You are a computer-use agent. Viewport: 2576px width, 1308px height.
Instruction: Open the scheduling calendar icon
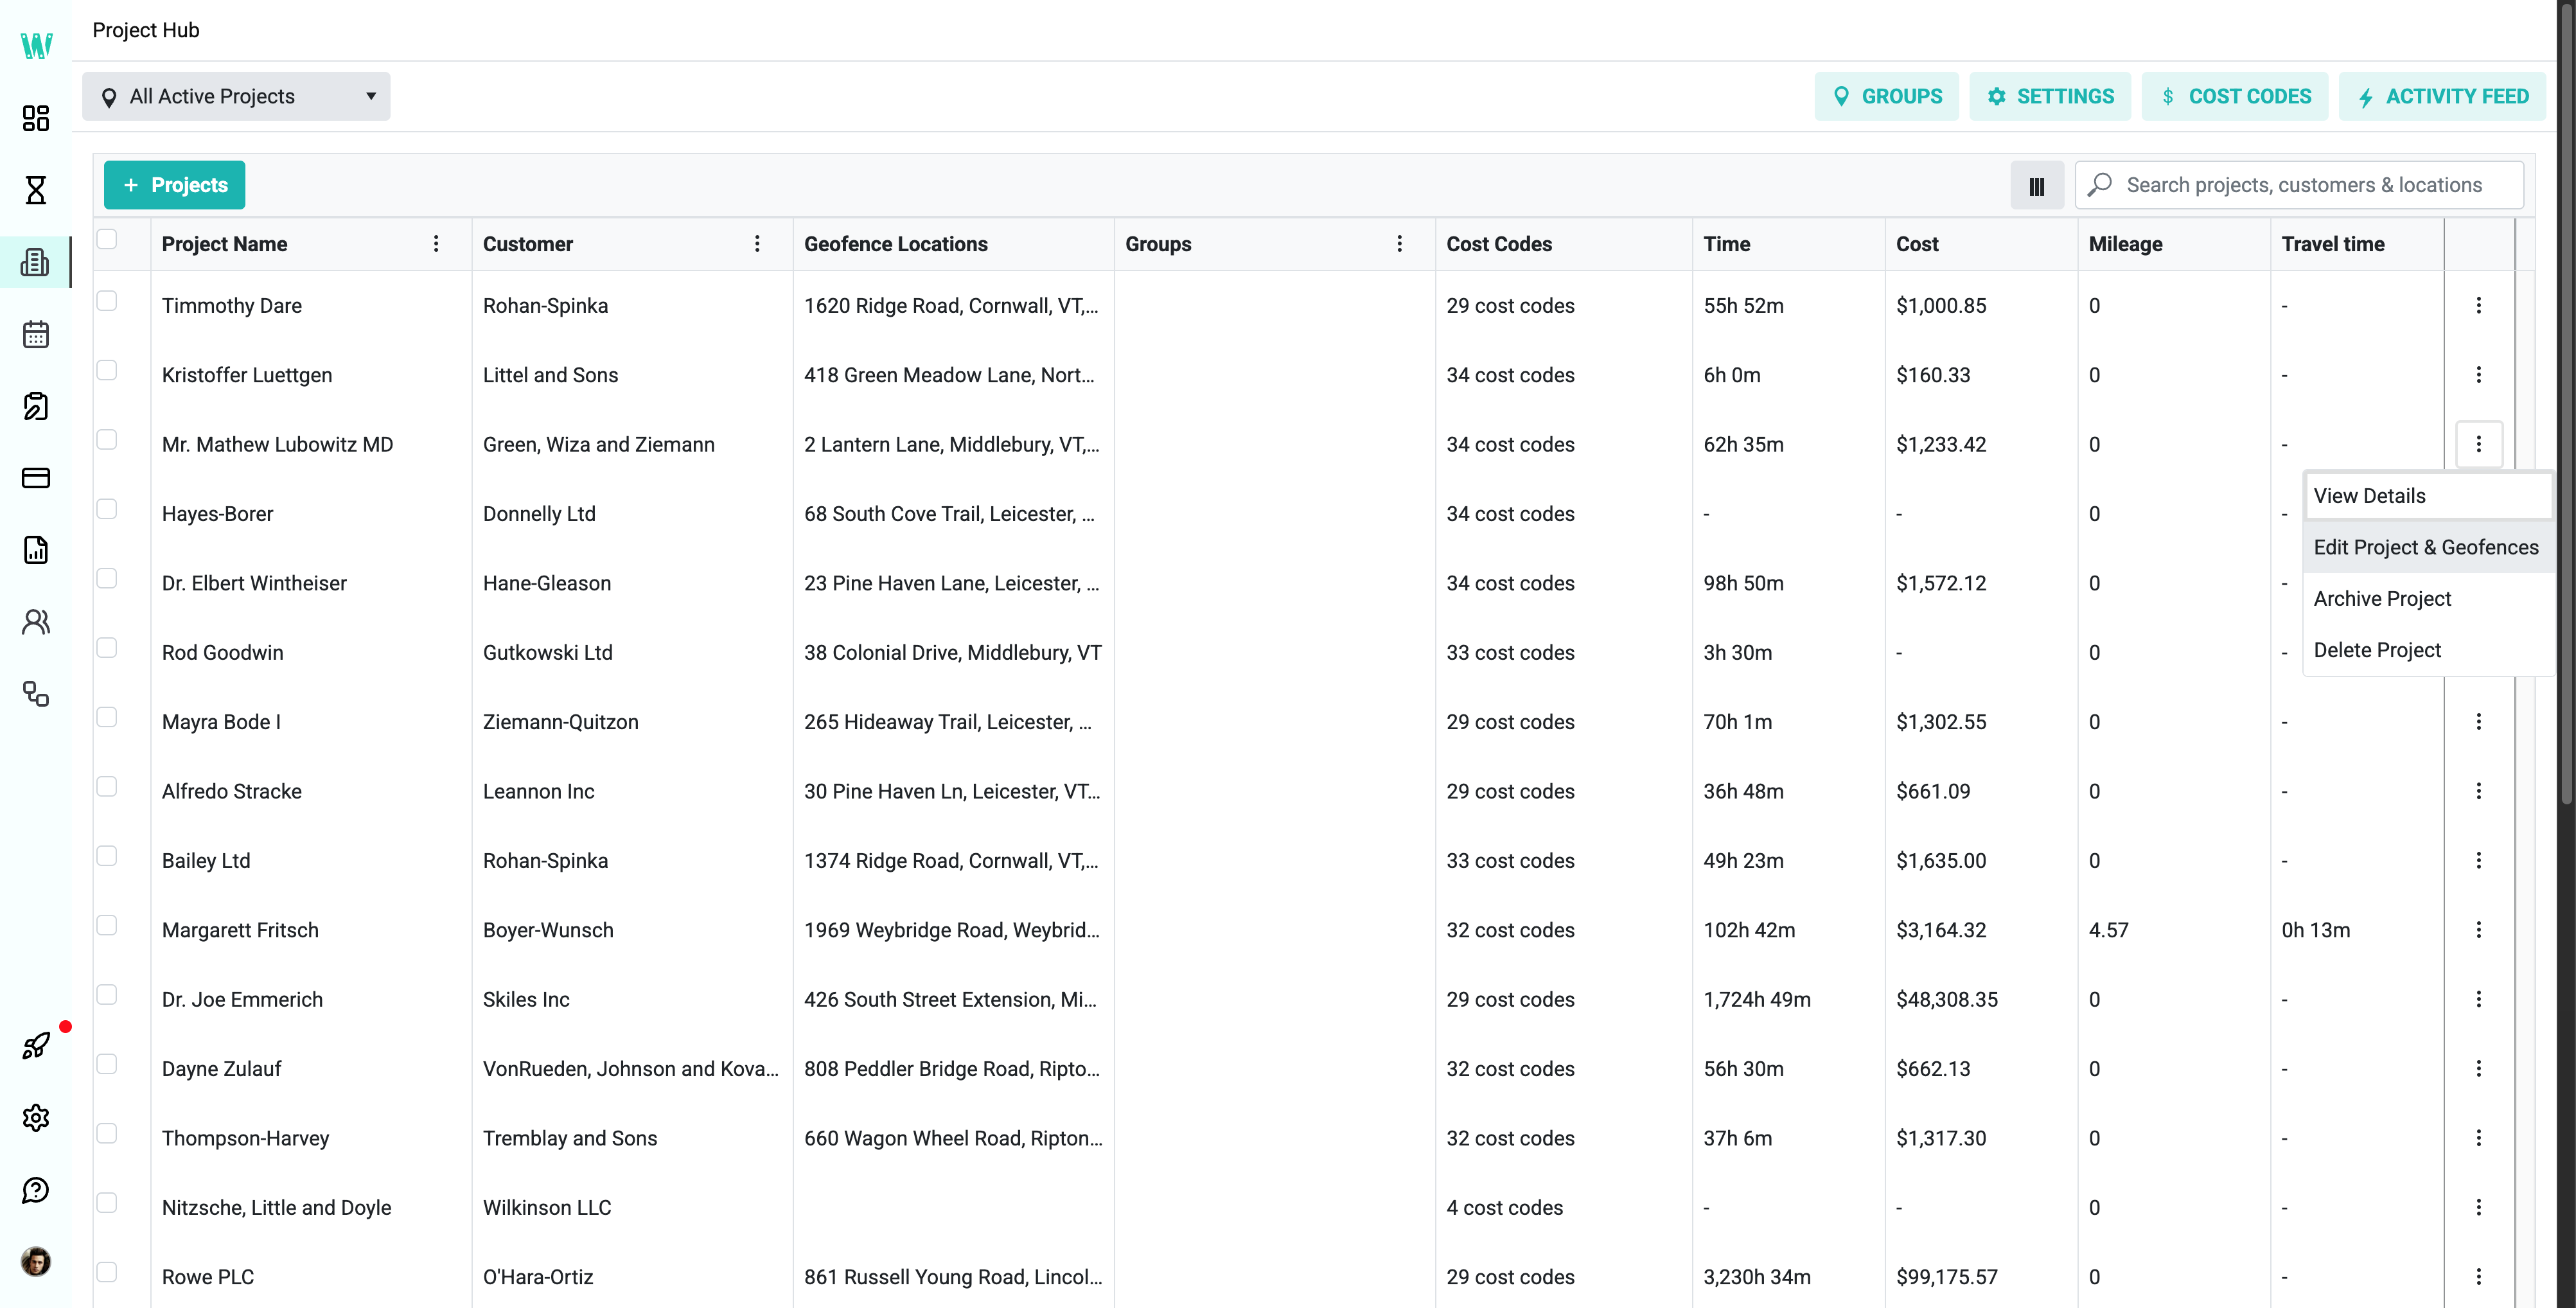point(36,334)
